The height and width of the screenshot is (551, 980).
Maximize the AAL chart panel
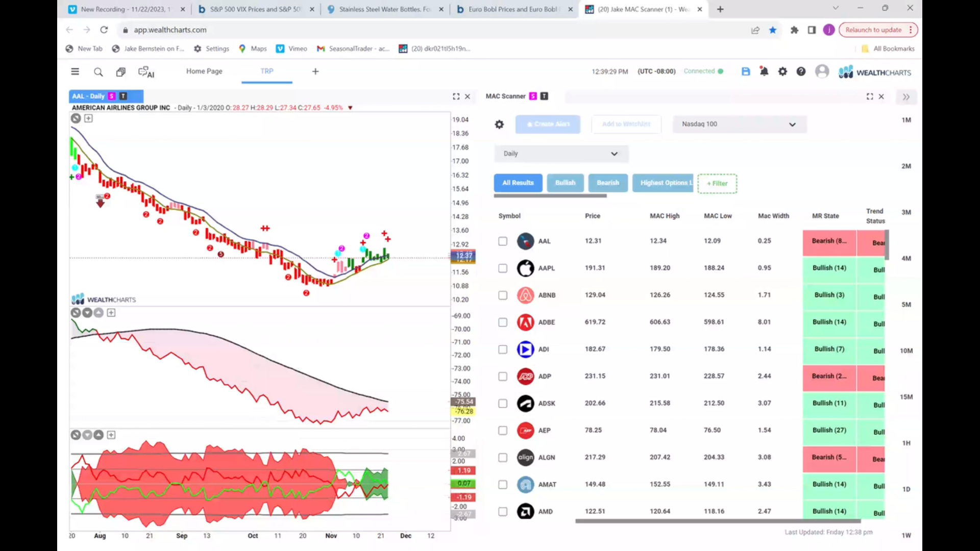[x=456, y=96]
